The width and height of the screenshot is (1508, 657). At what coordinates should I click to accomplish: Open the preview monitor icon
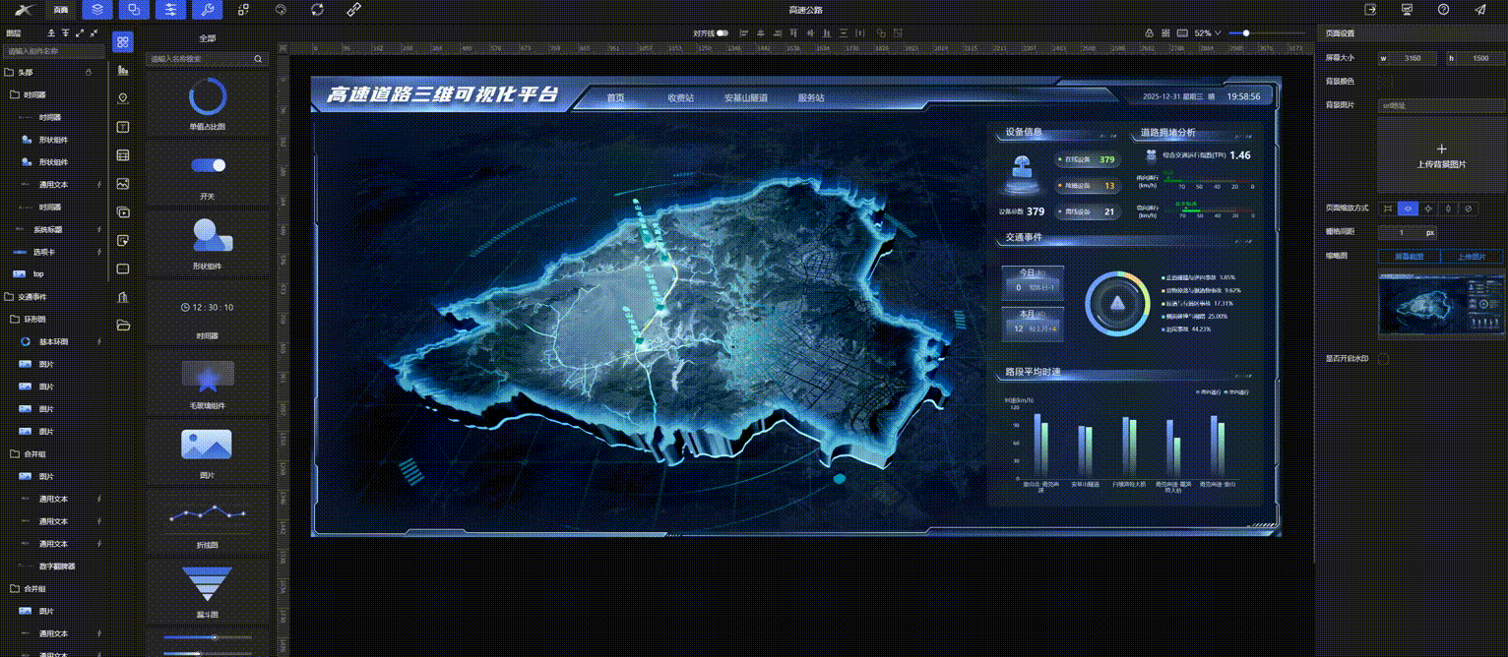pyautogui.click(x=1407, y=9)
